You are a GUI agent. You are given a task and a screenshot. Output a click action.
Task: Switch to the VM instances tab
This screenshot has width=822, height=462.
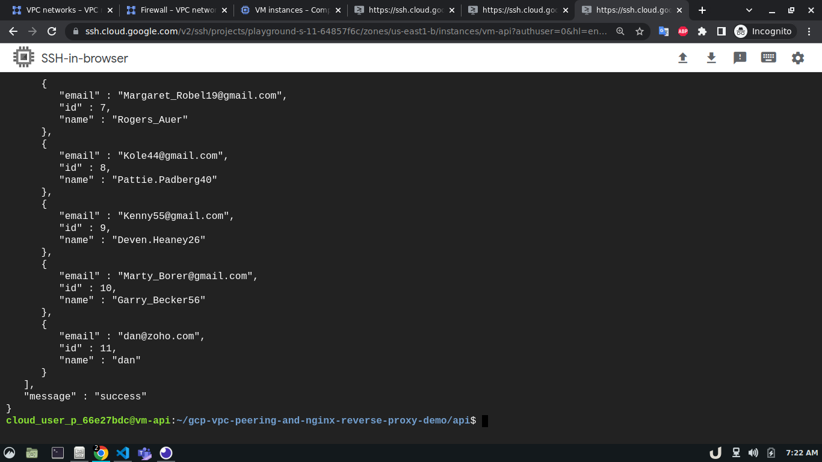(x=290, y=10)
